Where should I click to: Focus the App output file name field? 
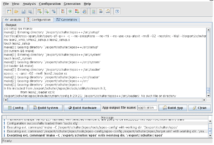click(147, 108)
